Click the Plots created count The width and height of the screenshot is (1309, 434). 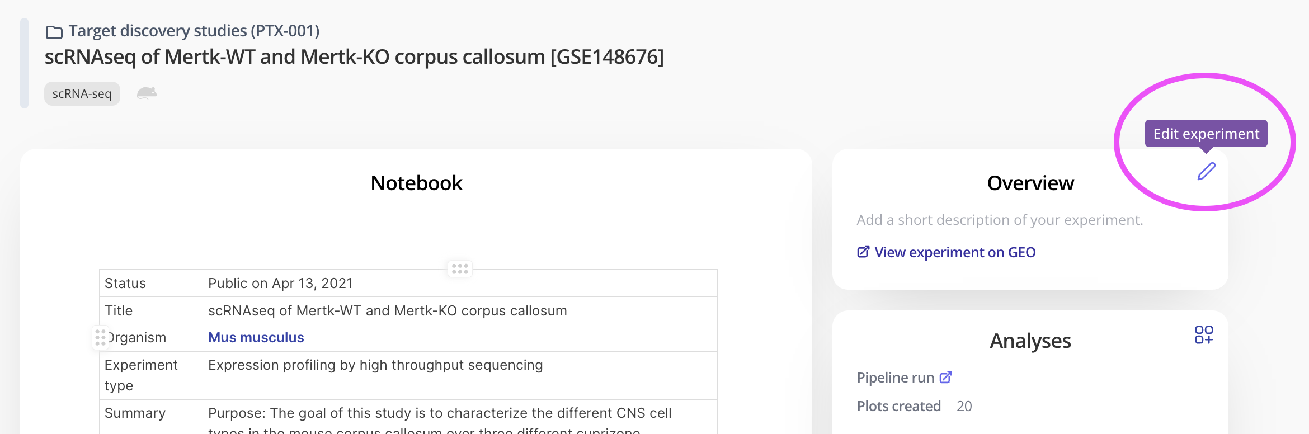964,406
